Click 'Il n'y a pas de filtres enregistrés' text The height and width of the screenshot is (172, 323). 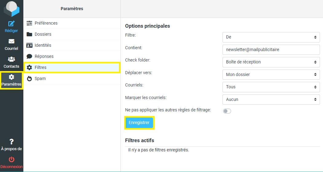click(159, 150)
